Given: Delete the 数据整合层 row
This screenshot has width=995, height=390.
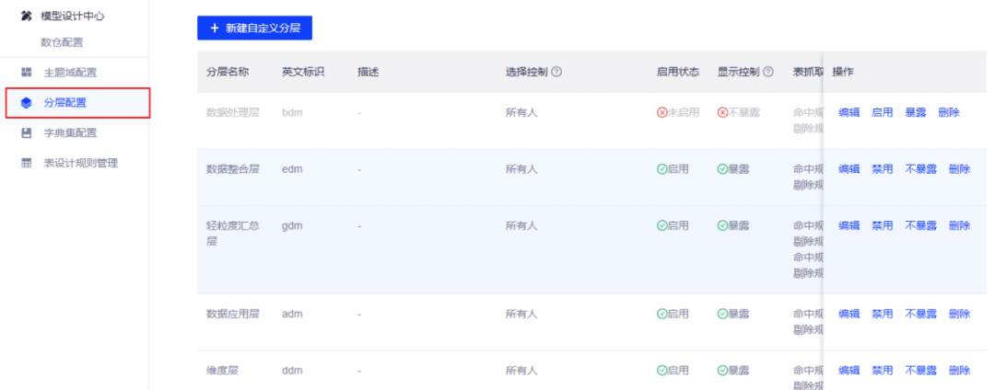Looking at the screenshot, I should (x=959, y=169).
